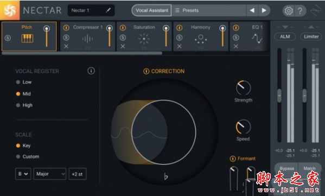Go to previous preset arrow

pyautogui.click(x=252, y=10)
